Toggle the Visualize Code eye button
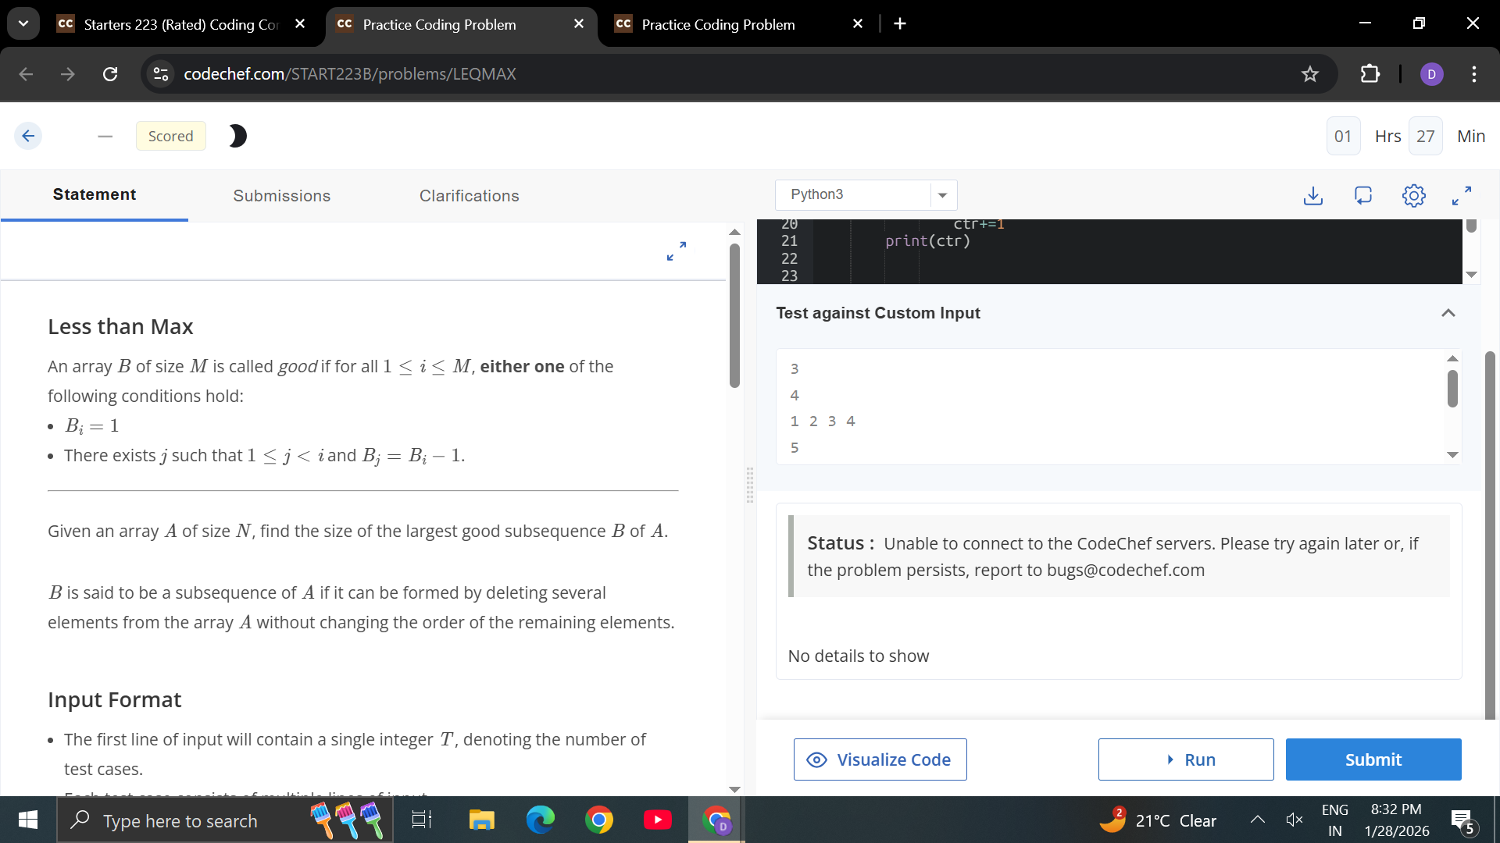Screen dimensions: 1500x843 pyautogui.click(x=880, y=759)
